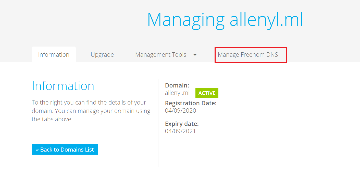The image size is (360, 177).
Task: Open the Management Tools tab
Action: (161, 55)
